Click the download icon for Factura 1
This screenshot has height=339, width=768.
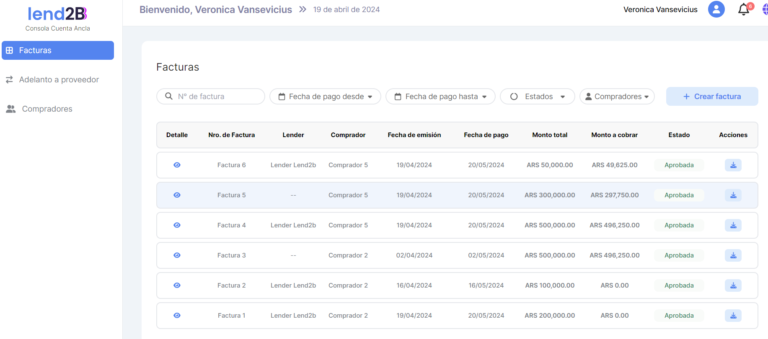(x=733, y=316)
